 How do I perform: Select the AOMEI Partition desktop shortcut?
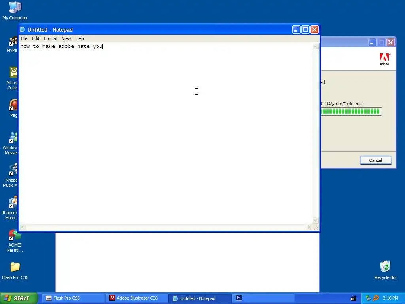pyautogui.click(x=15, y=241)
